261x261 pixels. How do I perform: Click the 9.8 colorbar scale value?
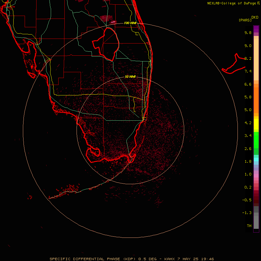(x=248, y=32)
